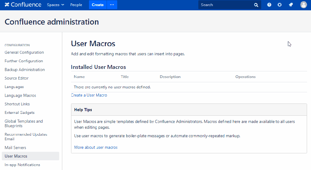This screenshot has height=170, width=311.
Task: Open Language Macros sidebar item
Action: [x=20, y=96]
